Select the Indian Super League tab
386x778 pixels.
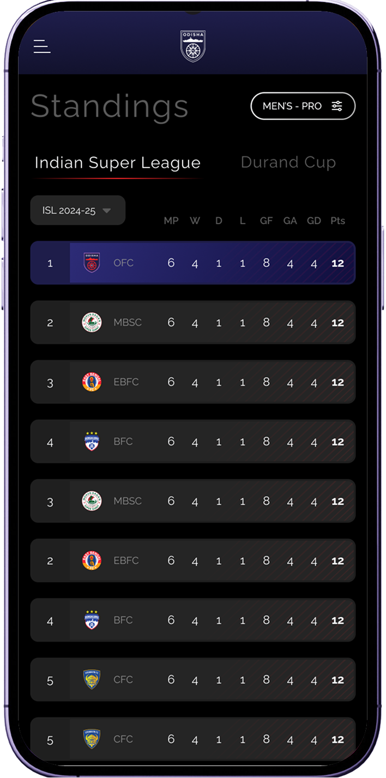(118, 162)
